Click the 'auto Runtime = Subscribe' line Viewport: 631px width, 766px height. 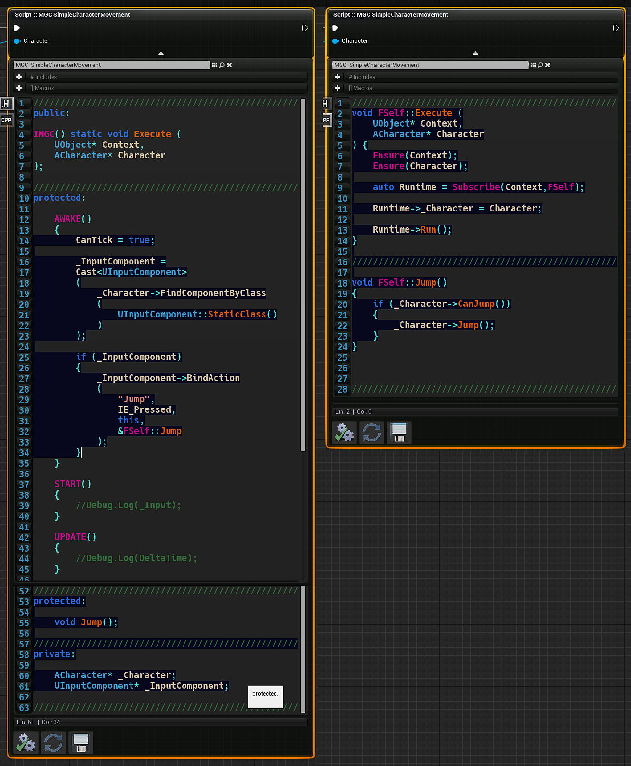click(x=478, y=187)
